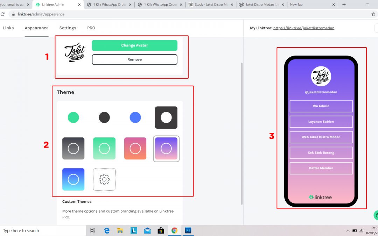Open the Settings tab
The height and width of the screenshot is (236, 378).
click(68, 28)
